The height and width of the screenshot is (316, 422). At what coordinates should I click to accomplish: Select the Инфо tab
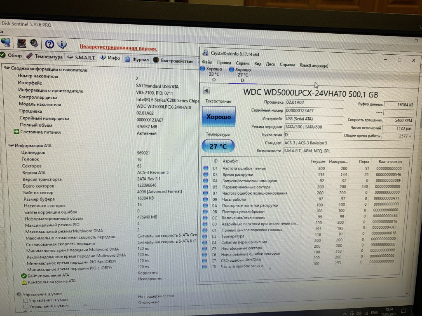tap(110, 58)
